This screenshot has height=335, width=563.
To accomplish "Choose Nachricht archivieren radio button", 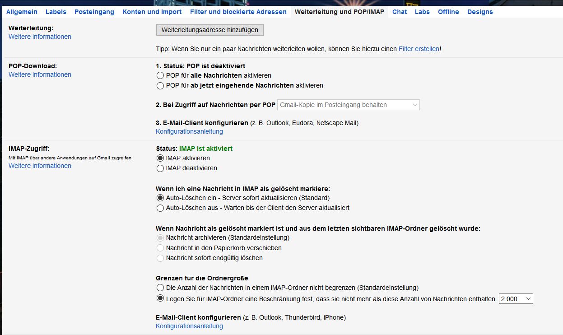I will [x=160, y=237].
